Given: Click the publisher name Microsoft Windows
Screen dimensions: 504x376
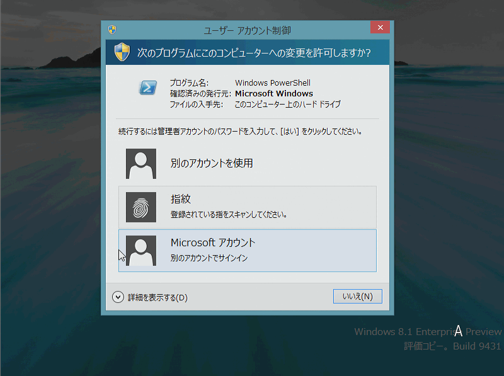Looking at the screenshot, I should pos(274,93).
